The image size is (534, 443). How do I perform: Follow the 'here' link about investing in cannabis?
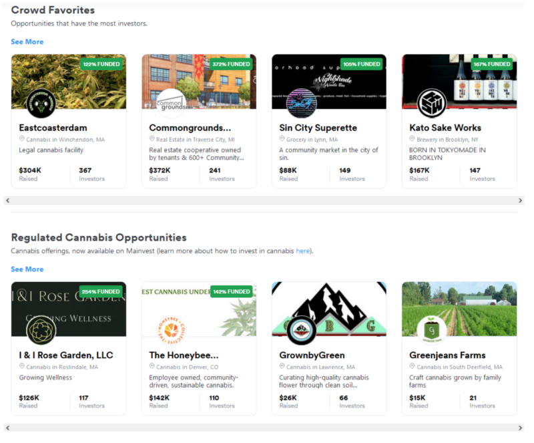[x=303, y=251]
